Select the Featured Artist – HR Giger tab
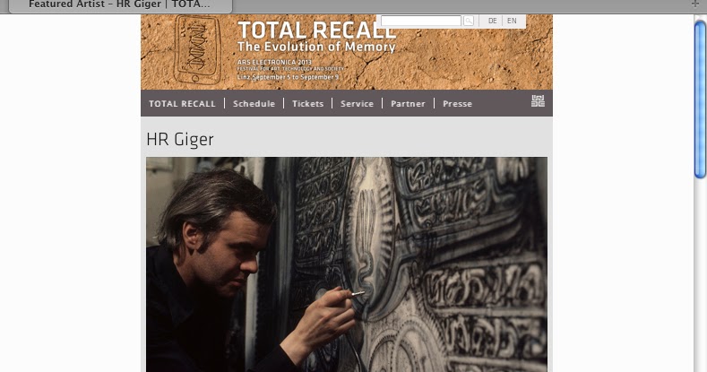This screenshot has height=372, width=707. 120,5
